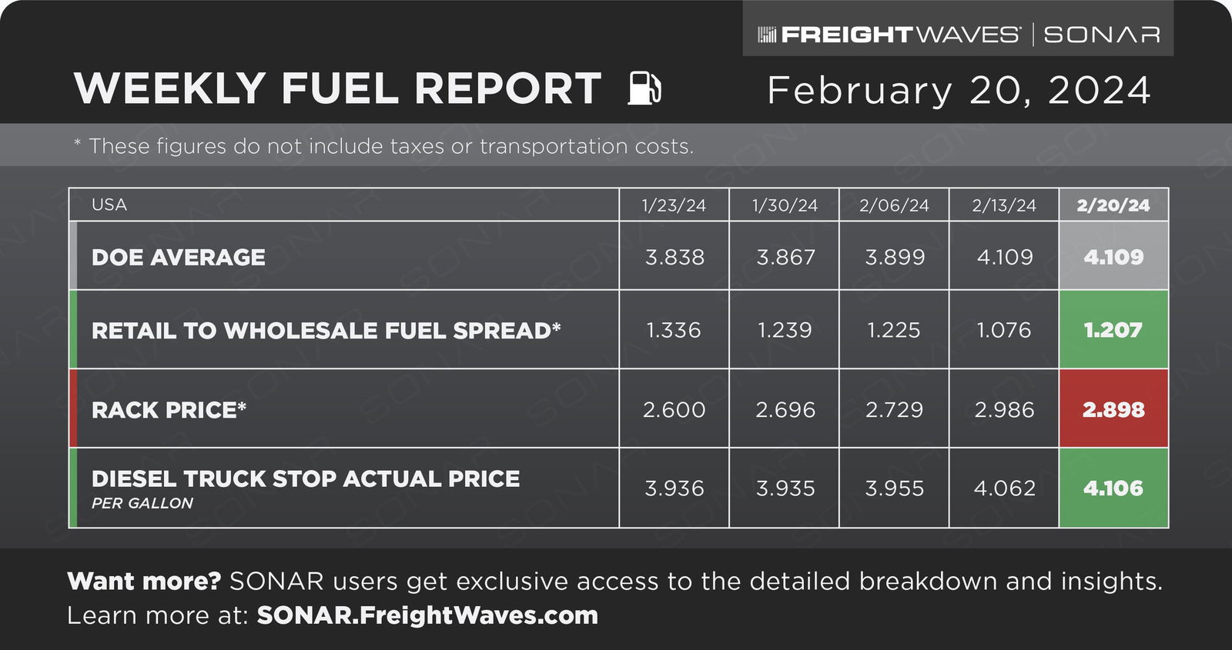Click the fuel pump icon

[644, 88]
